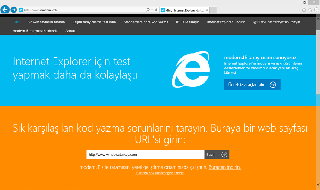
Task: Click the modern.IE tarayıcısını sunuyoruz heading
Action: (x=260, y=58)
